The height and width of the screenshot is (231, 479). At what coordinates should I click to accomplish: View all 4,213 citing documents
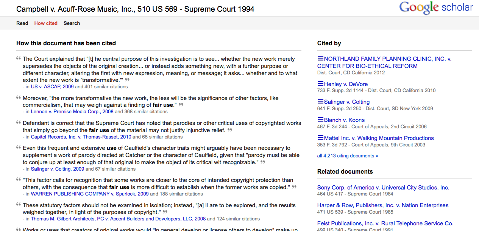[347, 155]
